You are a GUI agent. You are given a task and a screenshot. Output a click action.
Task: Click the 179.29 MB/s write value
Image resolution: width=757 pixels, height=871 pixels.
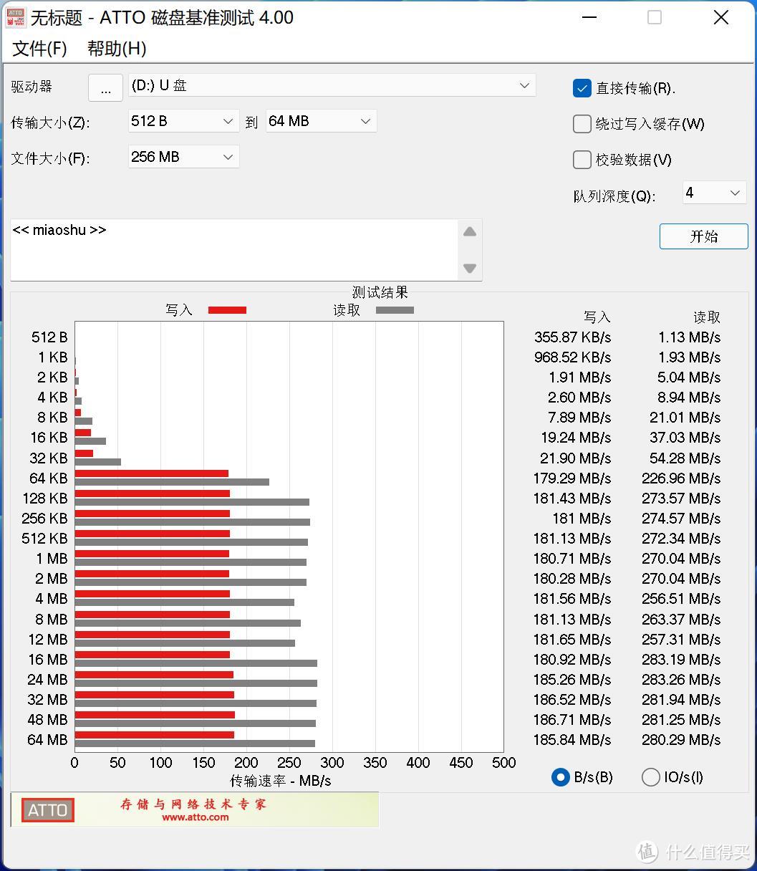point(572,478)
